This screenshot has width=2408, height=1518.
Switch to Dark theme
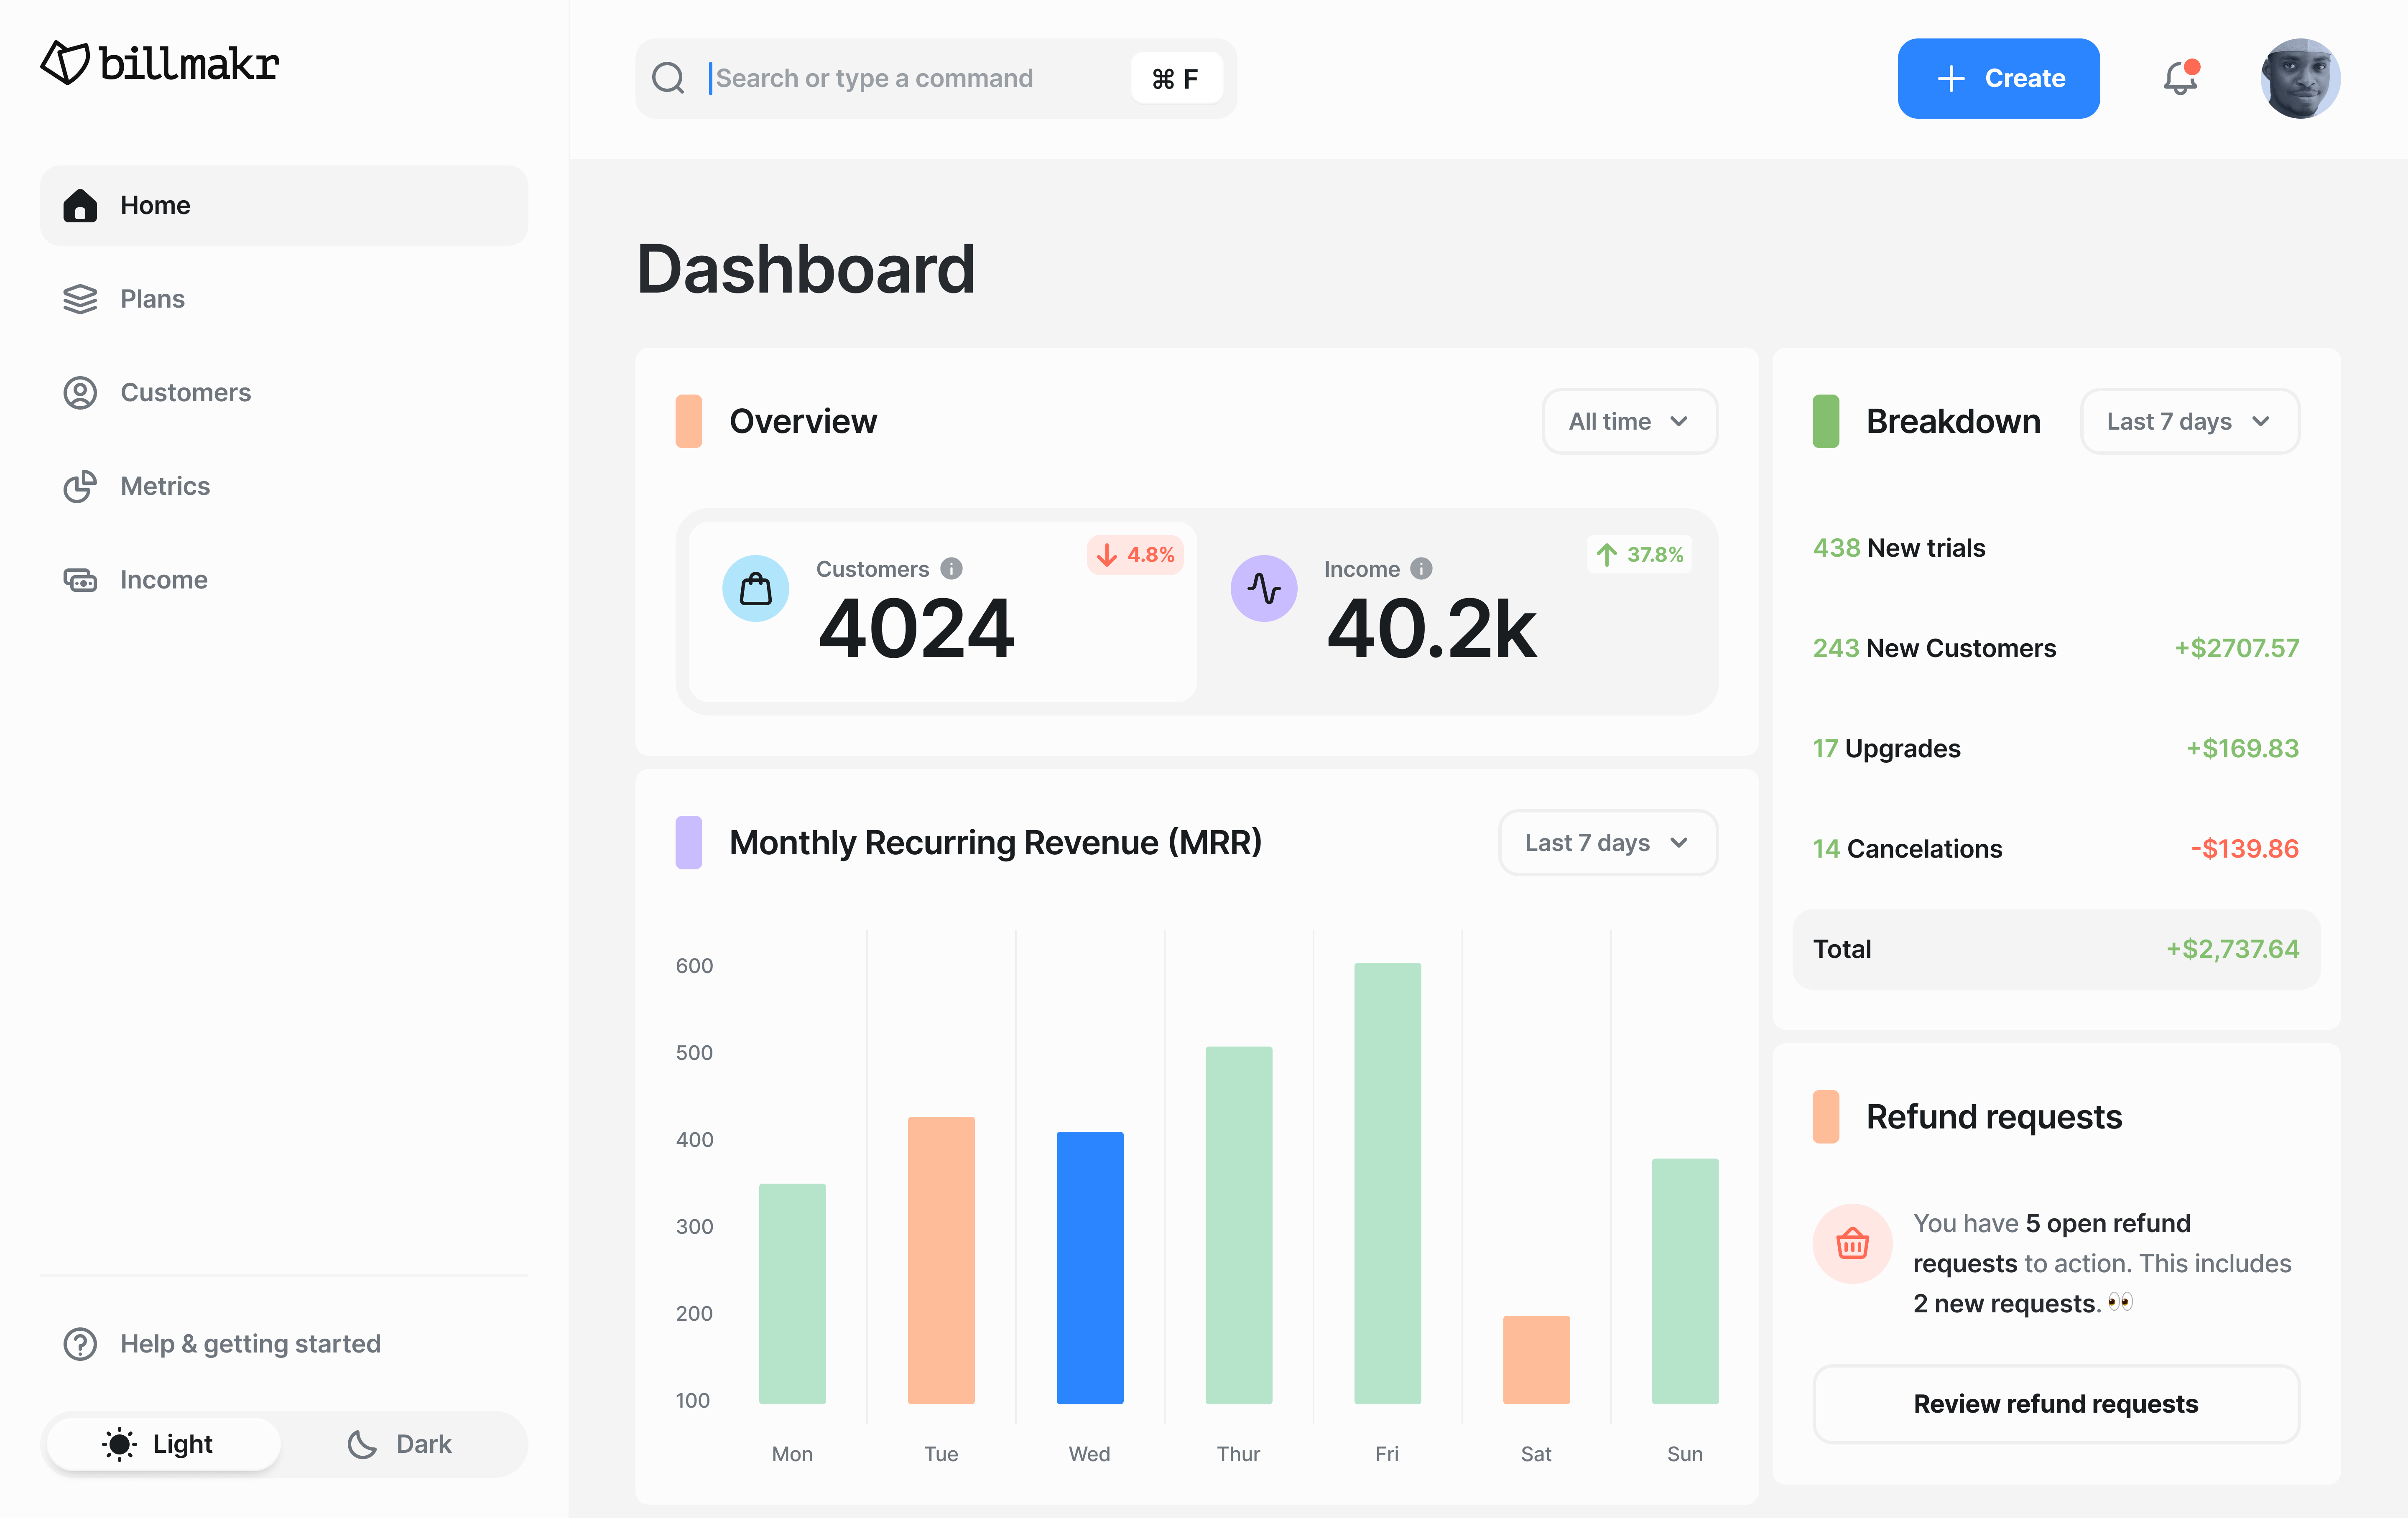(x=400, y=1444)
